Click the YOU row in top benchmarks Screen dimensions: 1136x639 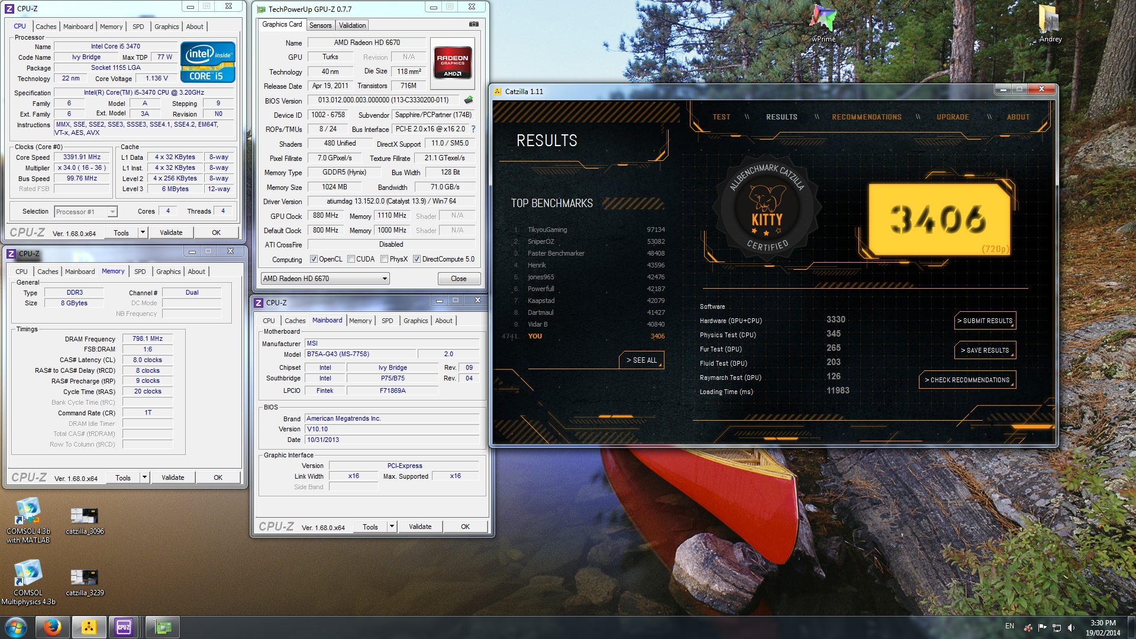[x=584, y=336]
